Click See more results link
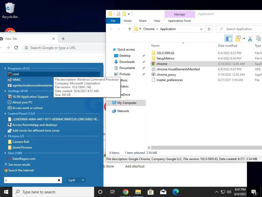 click(17, 165)
